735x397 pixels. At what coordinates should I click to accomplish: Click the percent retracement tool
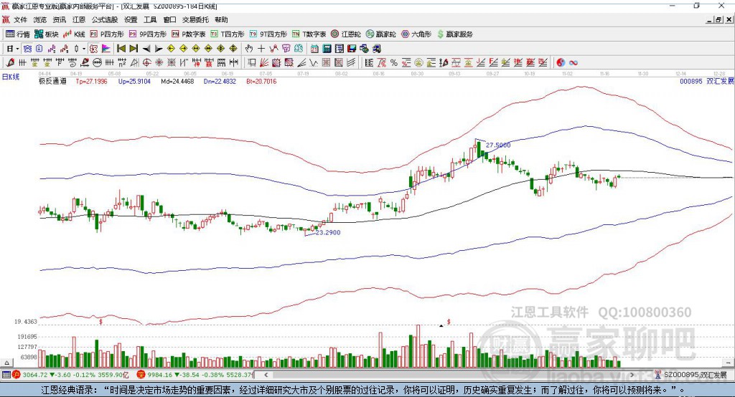[394, 63]
